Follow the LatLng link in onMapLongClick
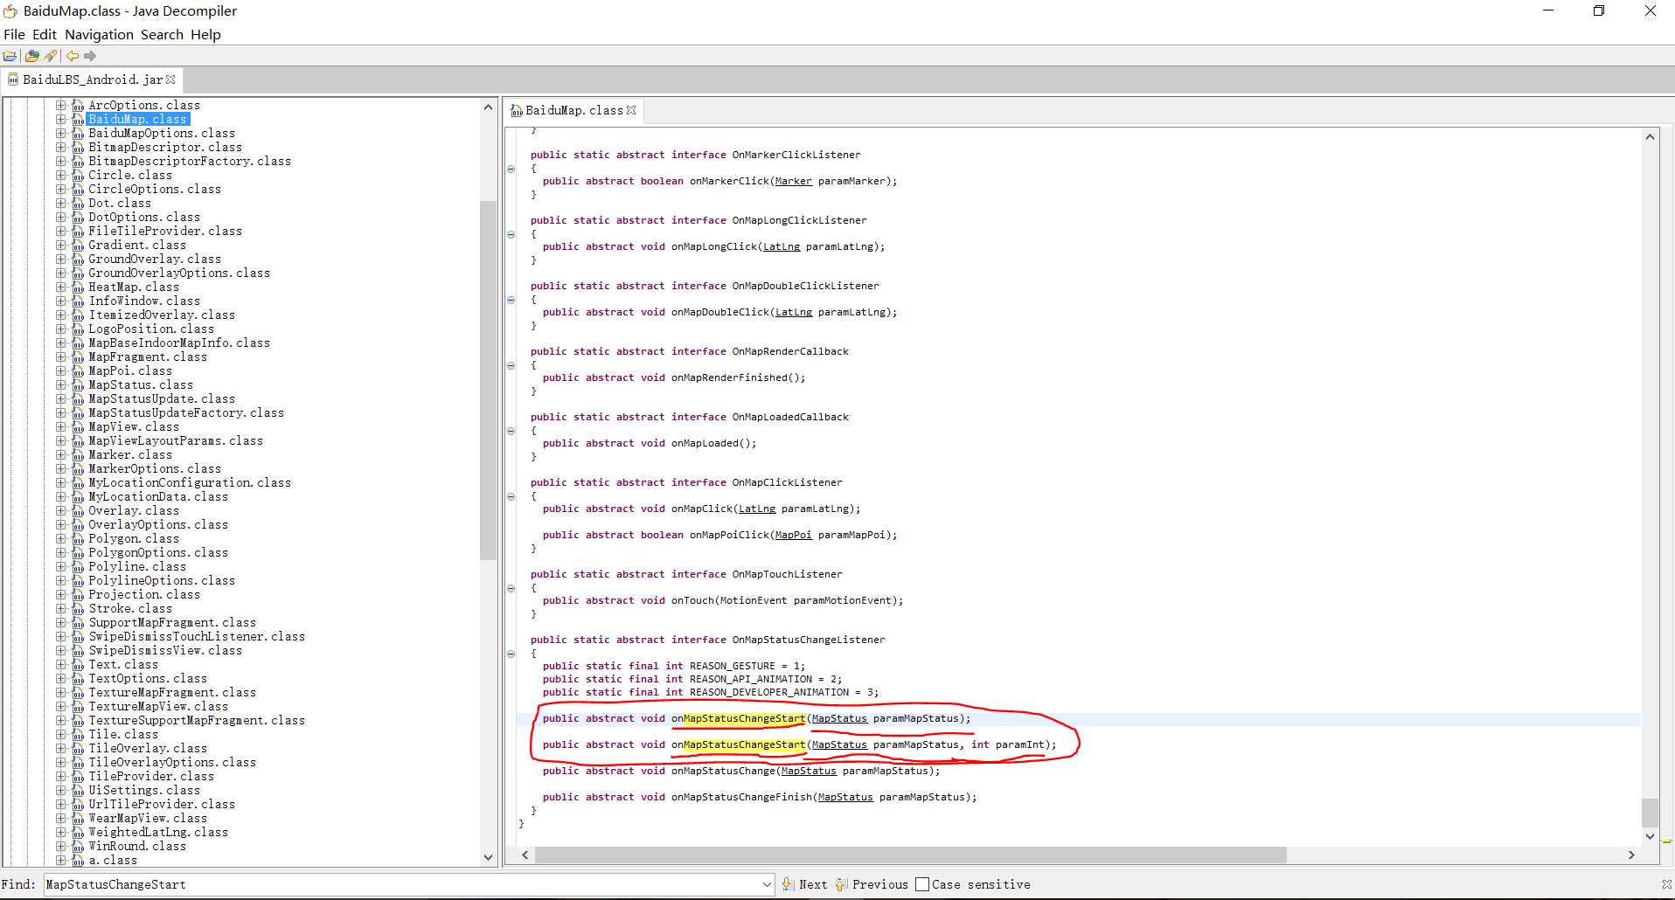Viewport: 1675px width, 900px height. pos(782,247)
